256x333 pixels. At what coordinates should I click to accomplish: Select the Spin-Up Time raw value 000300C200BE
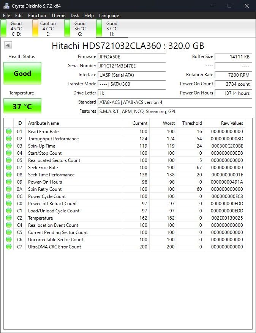pyautogui.click(x=227, y=146)
